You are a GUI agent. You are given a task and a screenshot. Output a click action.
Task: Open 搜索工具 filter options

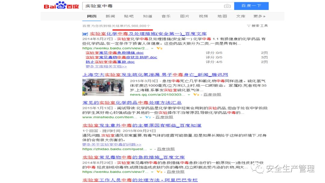point(259,26)
